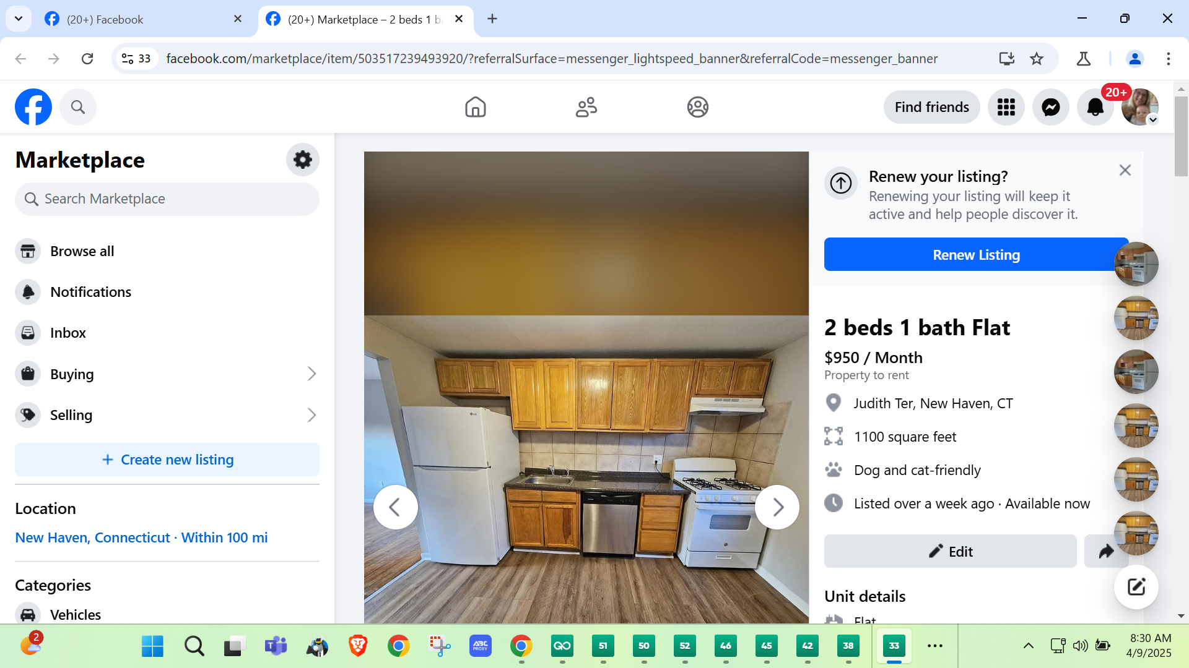Image resolution: width=1189 pixels, height=668 pixels.
Task: Open the Facebook menu grid icon
Action: (x=1006, y=107)
